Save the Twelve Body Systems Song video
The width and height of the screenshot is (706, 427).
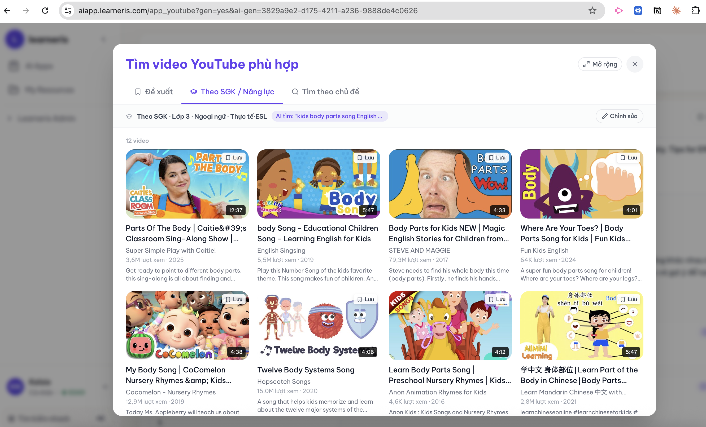pos(365,299)
